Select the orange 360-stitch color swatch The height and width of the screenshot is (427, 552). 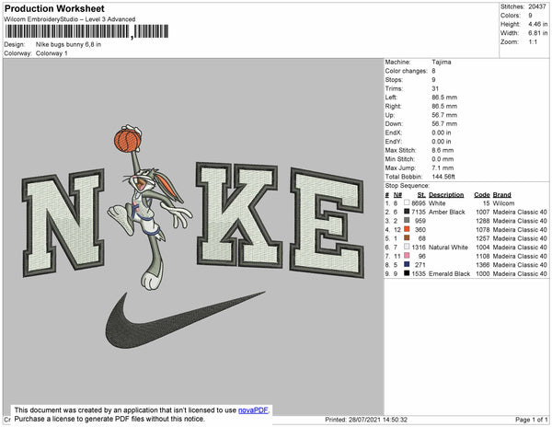point(407,229)
